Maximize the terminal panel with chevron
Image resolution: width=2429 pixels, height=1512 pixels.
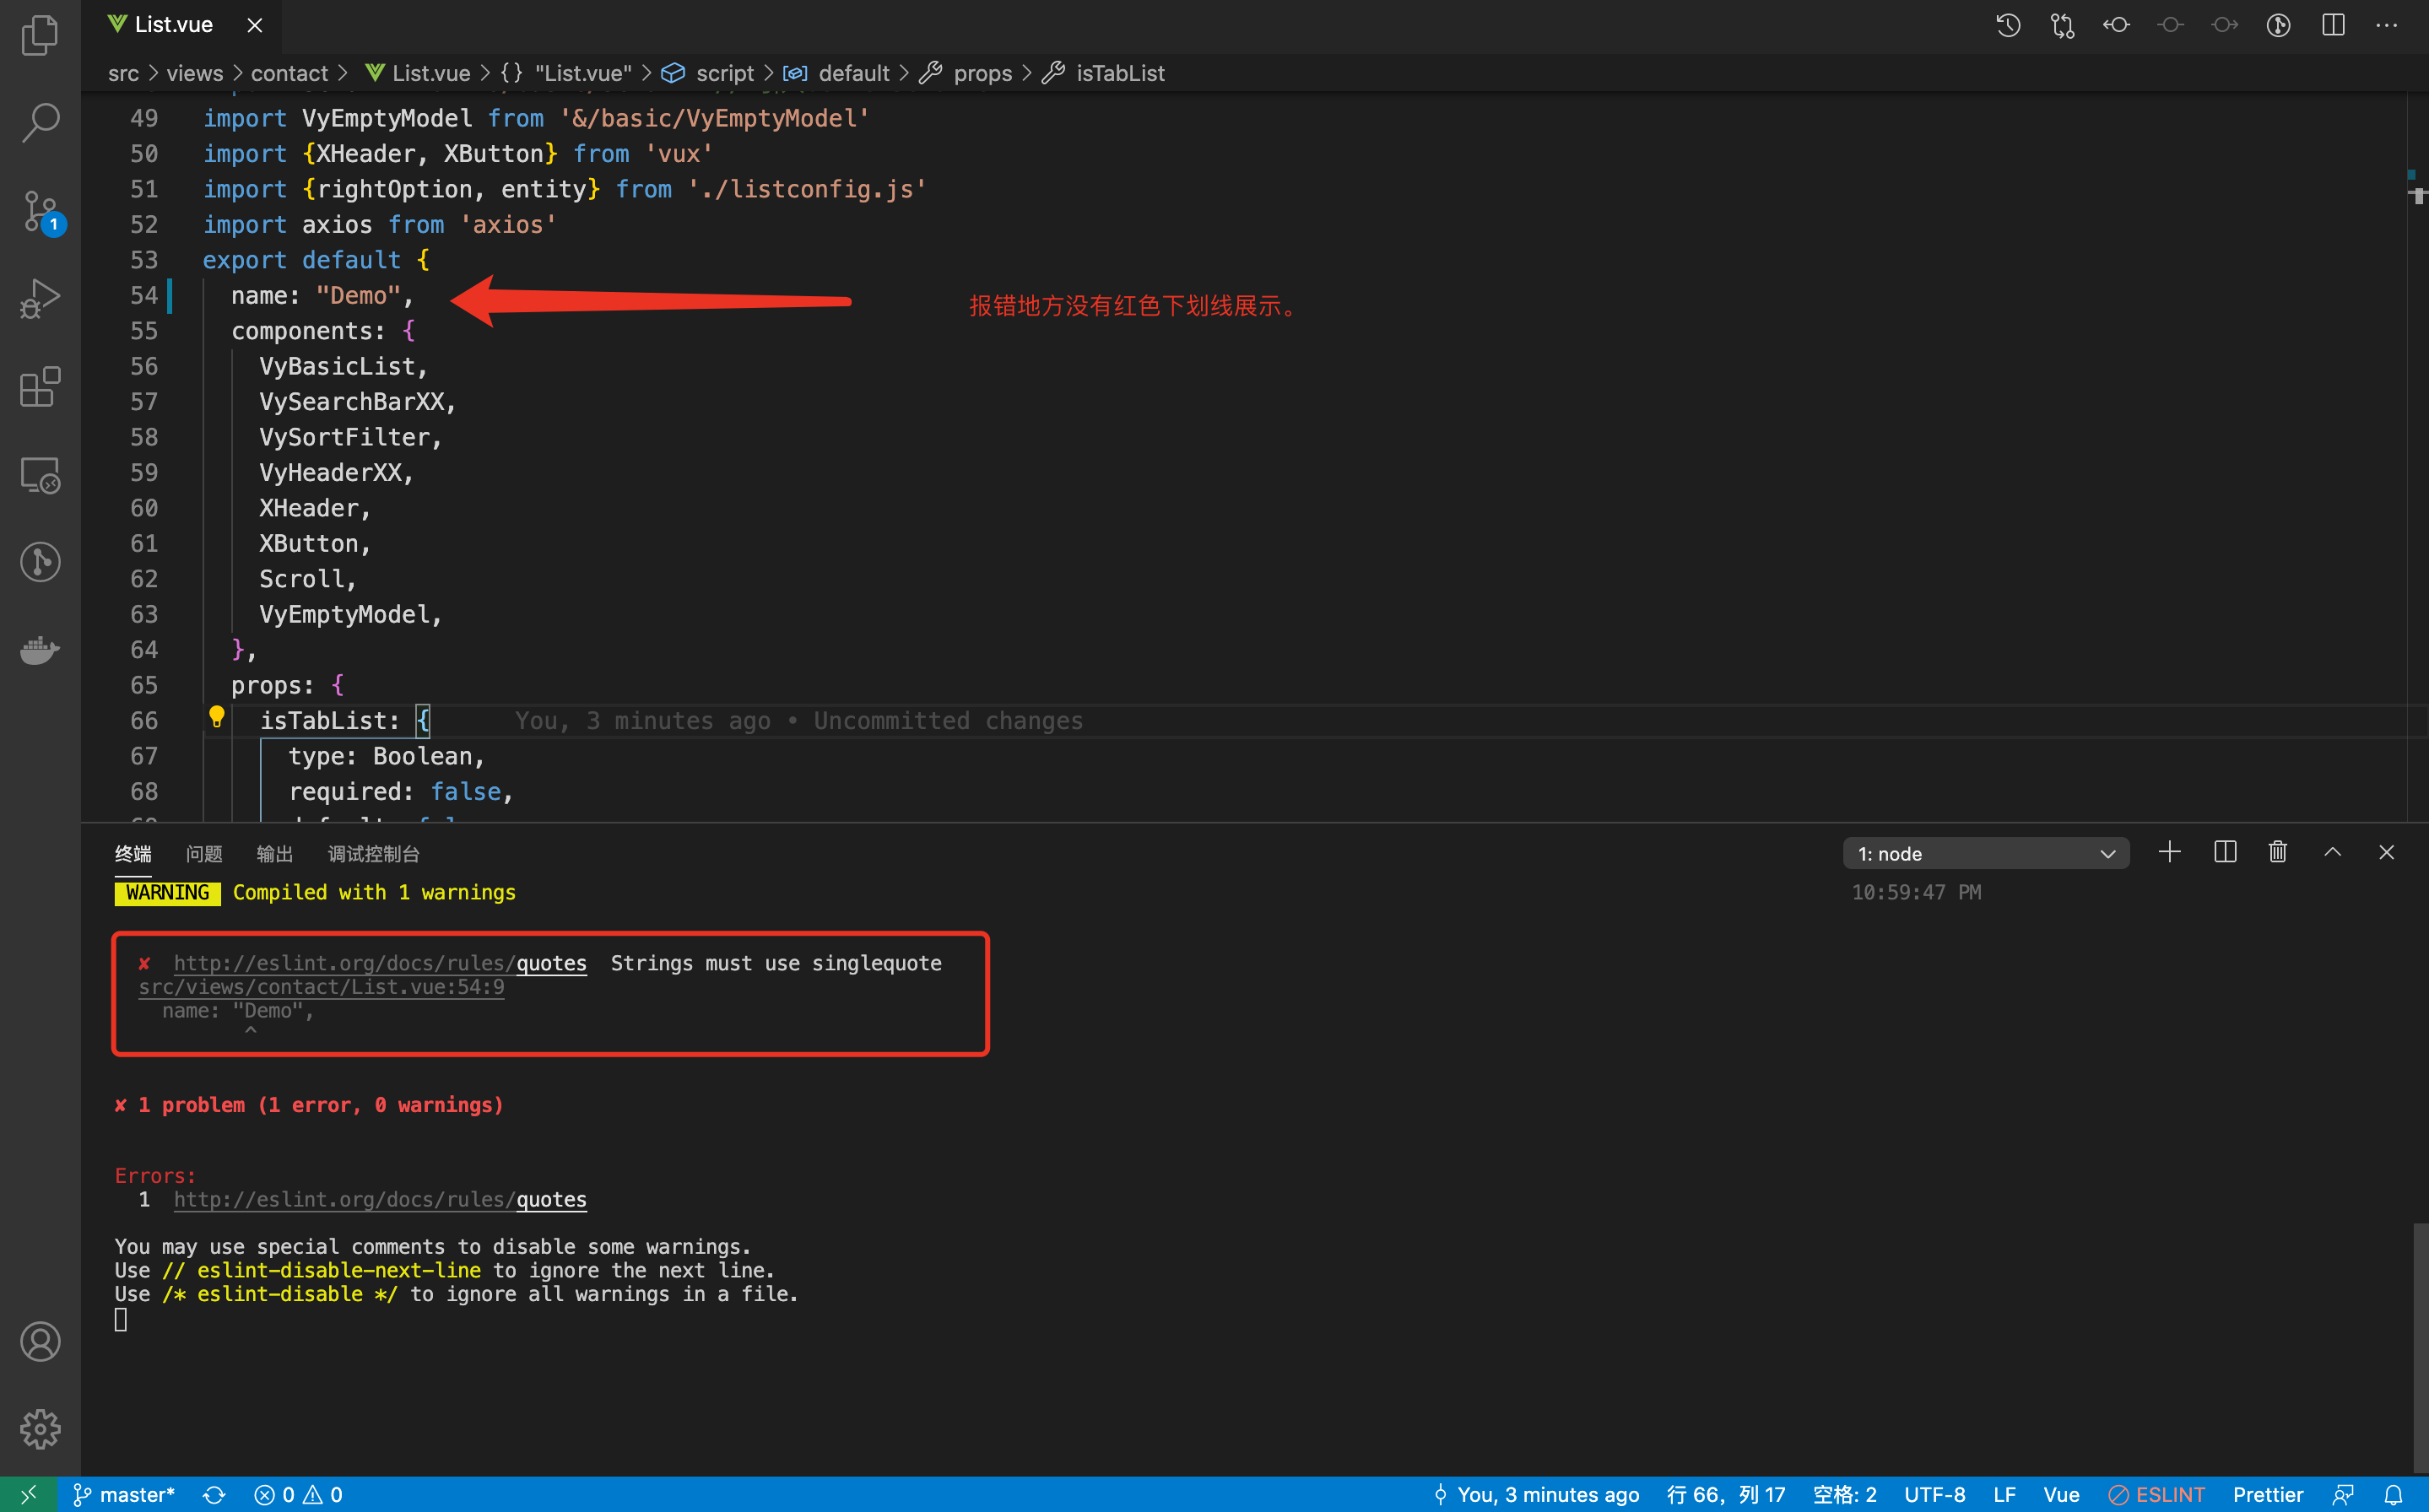point(2332,852)
